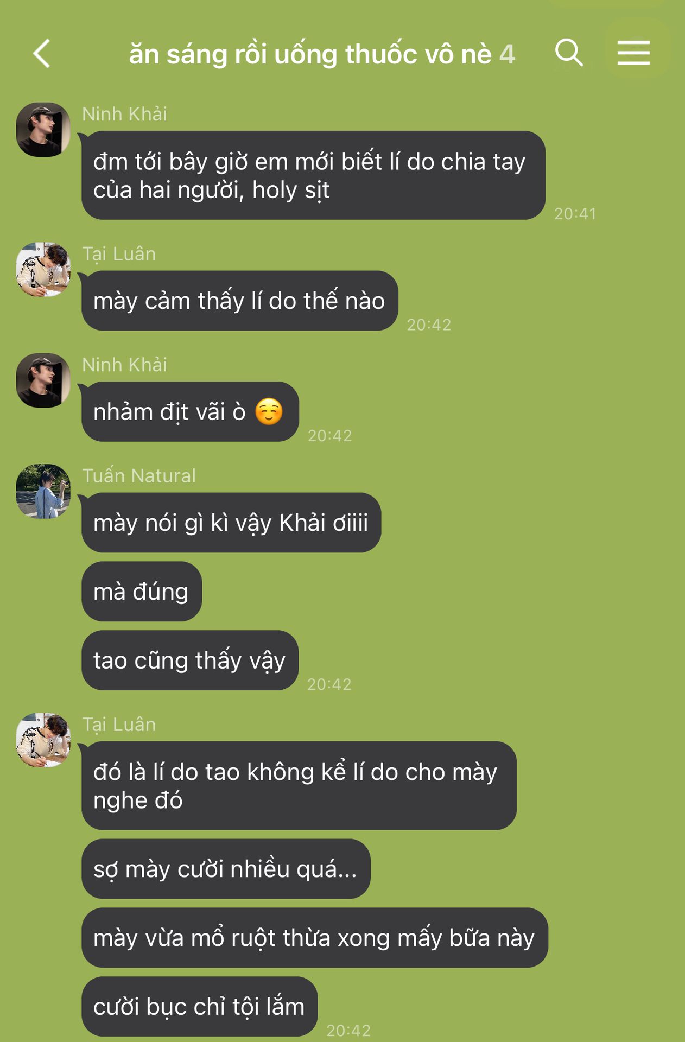Screen dimensions: 685x1042
Task: Open Tại Luân's first avatar
Action: 43,270
